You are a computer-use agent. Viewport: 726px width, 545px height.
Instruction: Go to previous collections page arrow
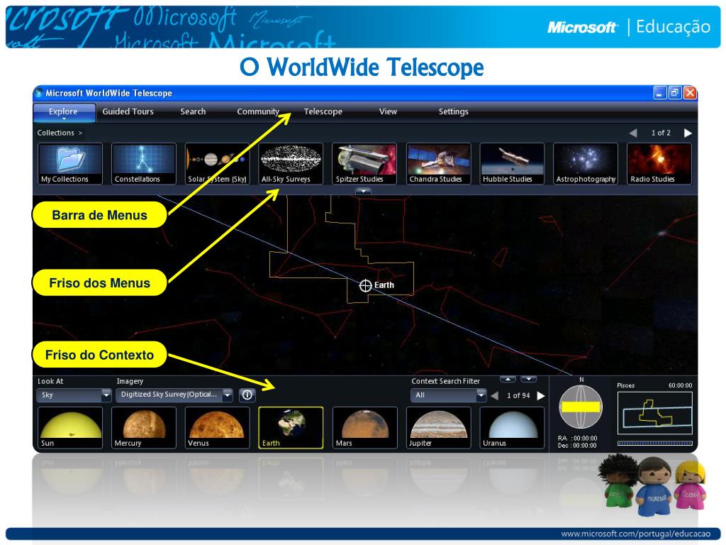coord(633,133)
